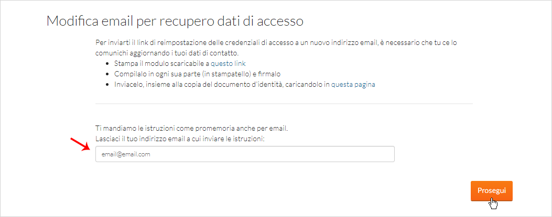
Task: Click the paragraph starting "Per inviarti il link"
Action: [x=278, y=48]
